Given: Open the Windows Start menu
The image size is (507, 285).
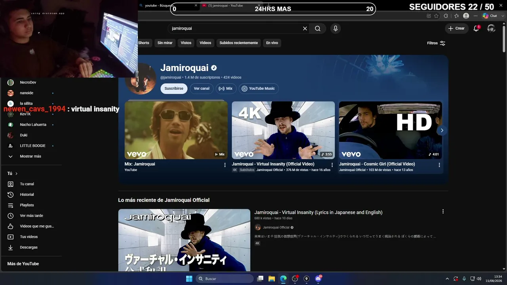Looking at the screenshot, I should pos(189,279).
